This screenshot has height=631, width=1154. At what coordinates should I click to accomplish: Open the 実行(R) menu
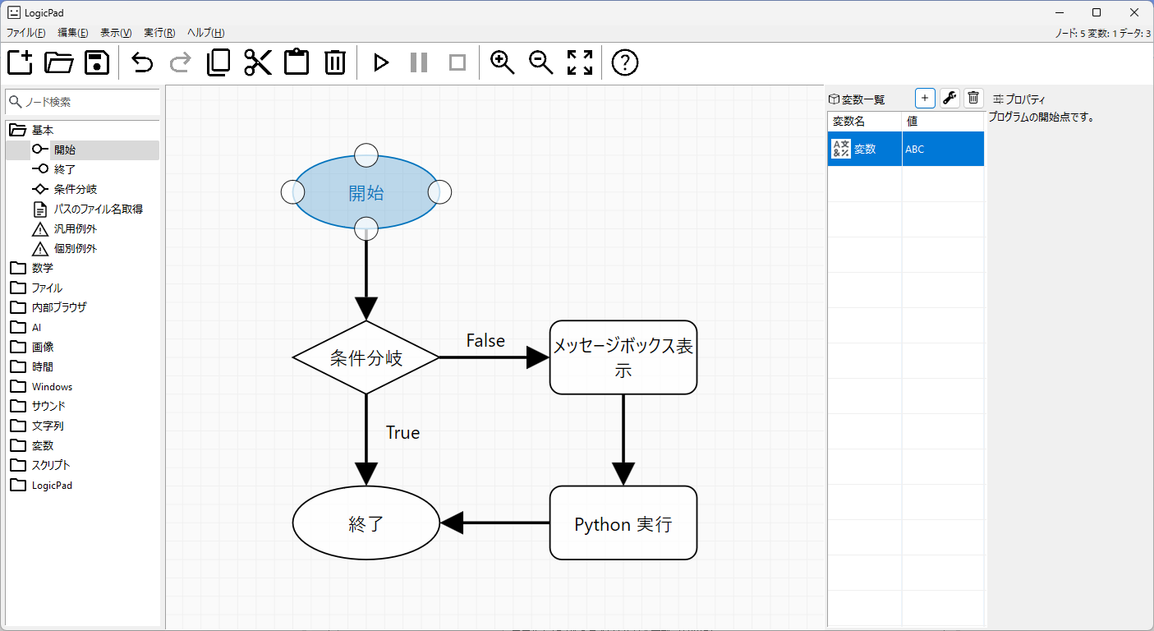point(159,33)
